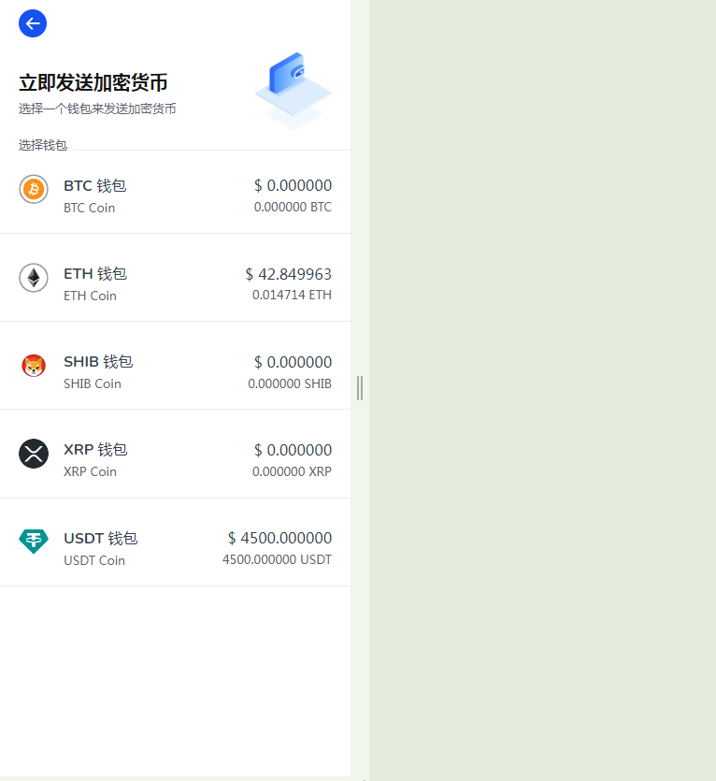Click the vertical pane splitter handle
The height and width of the screenshot is (781, 716).
click(x=360, y=388)
